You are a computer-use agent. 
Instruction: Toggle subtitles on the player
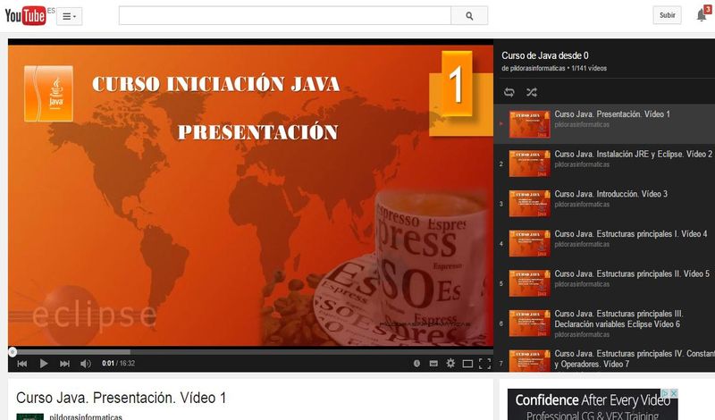[x=433, y=364]
